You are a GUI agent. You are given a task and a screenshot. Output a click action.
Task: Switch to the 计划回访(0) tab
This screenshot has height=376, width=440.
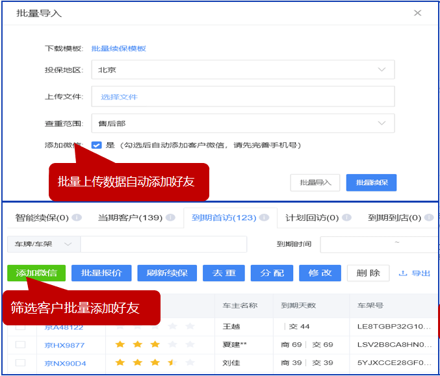coord(312,218)
